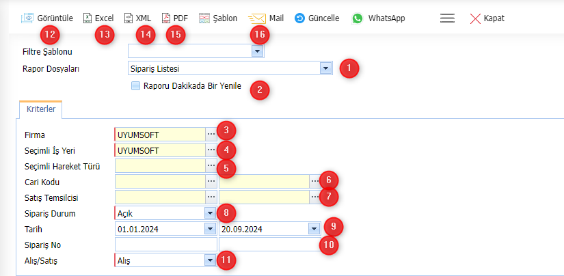Open the Sipariş Durum dropdown arrow
This screenshot has width=564, height=276.
tap(210, 213)
